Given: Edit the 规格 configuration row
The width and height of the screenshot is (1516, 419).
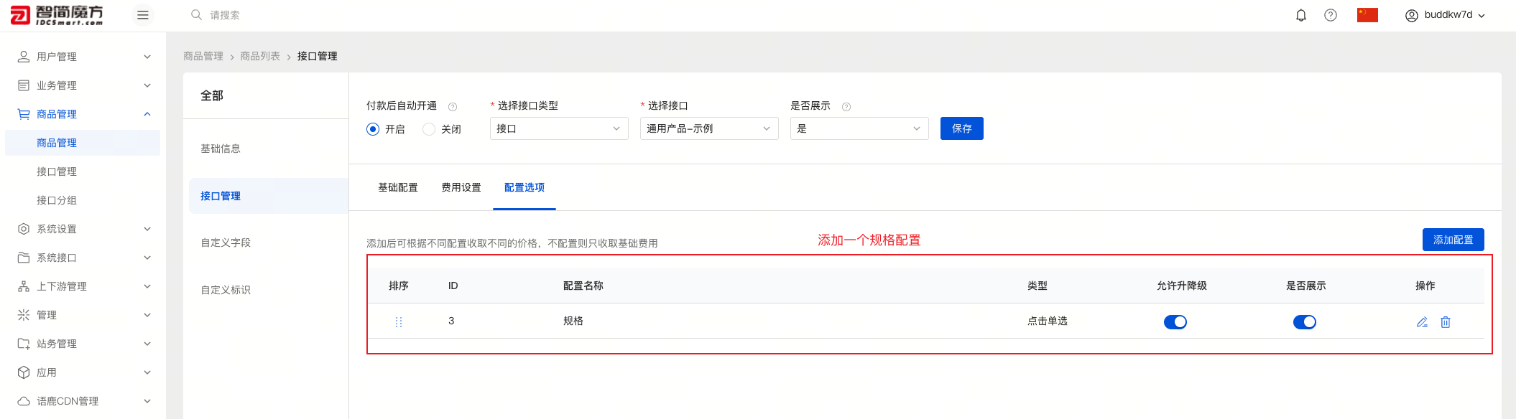Looking at the screenshot, I should 1422,322.
